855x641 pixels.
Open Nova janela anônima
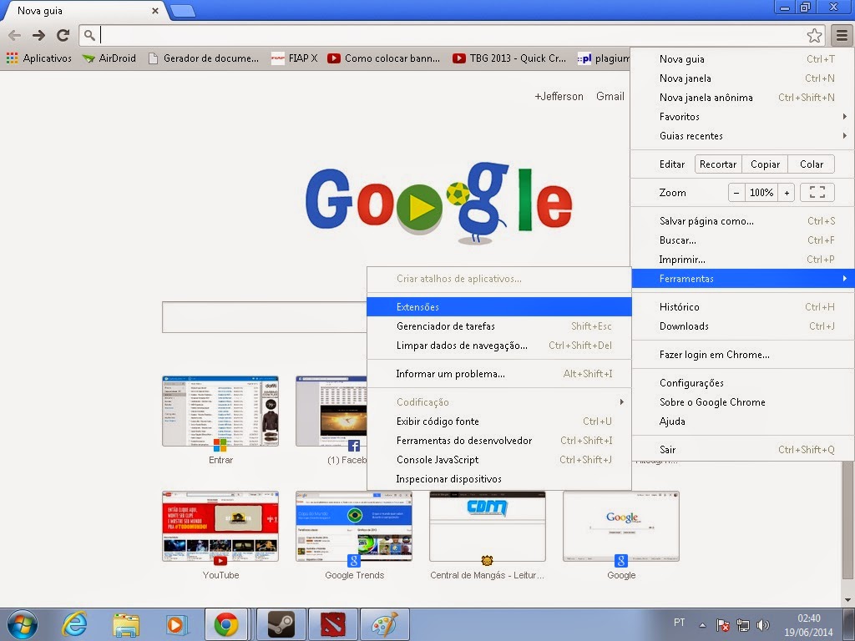[742, 98]
